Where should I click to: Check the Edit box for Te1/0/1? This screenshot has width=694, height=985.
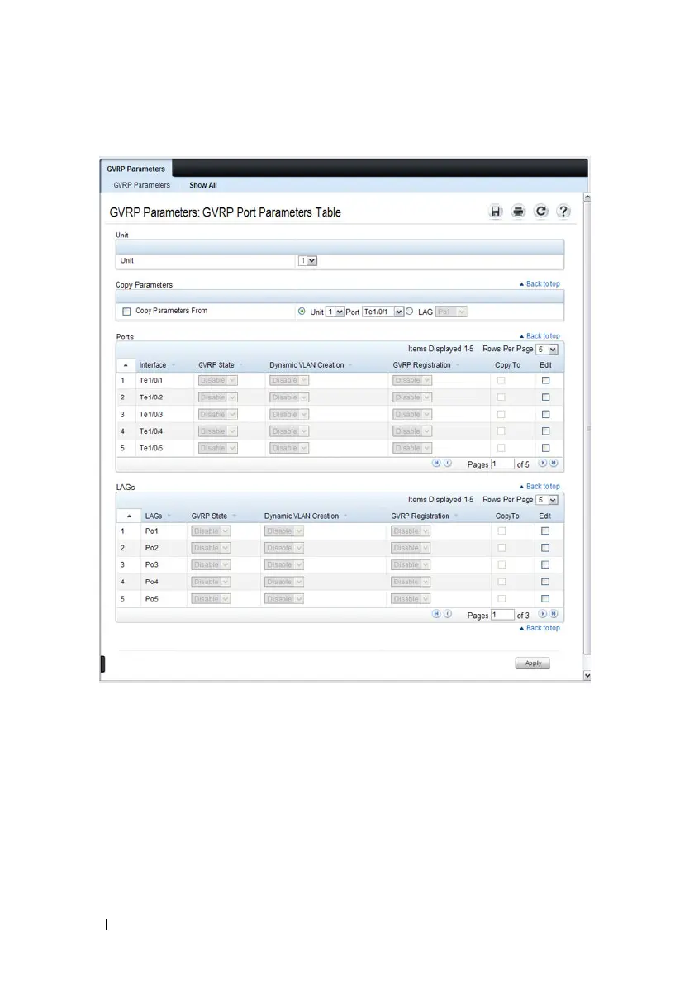tap(545, 380)
